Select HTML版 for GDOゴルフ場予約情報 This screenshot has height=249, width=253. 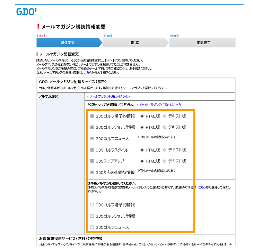(x=142, y=116)
